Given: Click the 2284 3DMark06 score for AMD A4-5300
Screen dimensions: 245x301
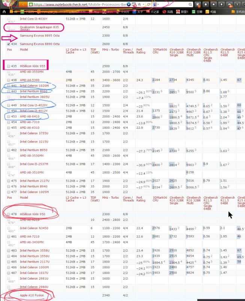Looking at the screenshot, I should pyautogui.click(x=156, y=80).
